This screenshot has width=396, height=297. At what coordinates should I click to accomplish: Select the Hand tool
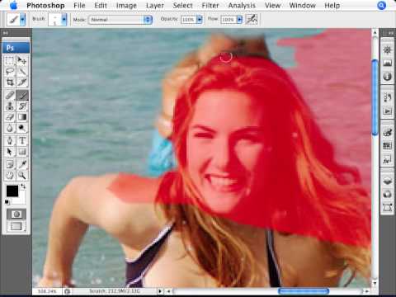coord(10,175)
